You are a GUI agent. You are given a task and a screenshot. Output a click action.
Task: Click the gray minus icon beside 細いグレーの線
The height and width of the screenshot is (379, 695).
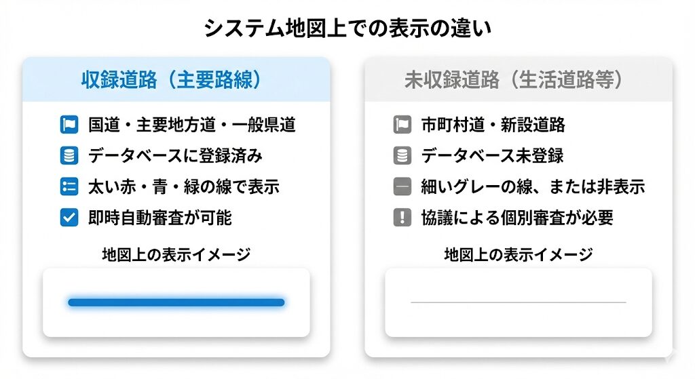point(402,186)
